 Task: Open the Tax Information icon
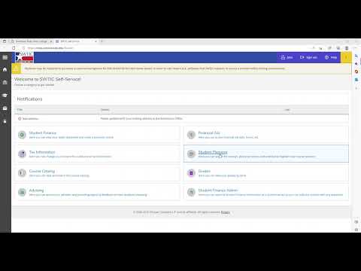22,154
